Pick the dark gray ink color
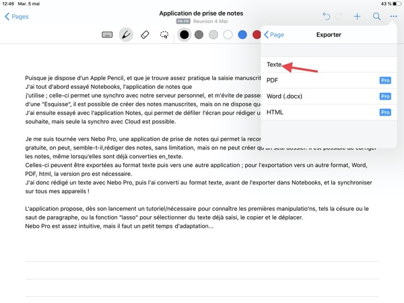 click(x=199, y=35)
